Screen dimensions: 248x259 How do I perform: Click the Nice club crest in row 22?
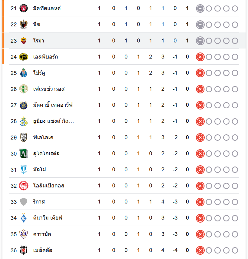tap(23, 24)
